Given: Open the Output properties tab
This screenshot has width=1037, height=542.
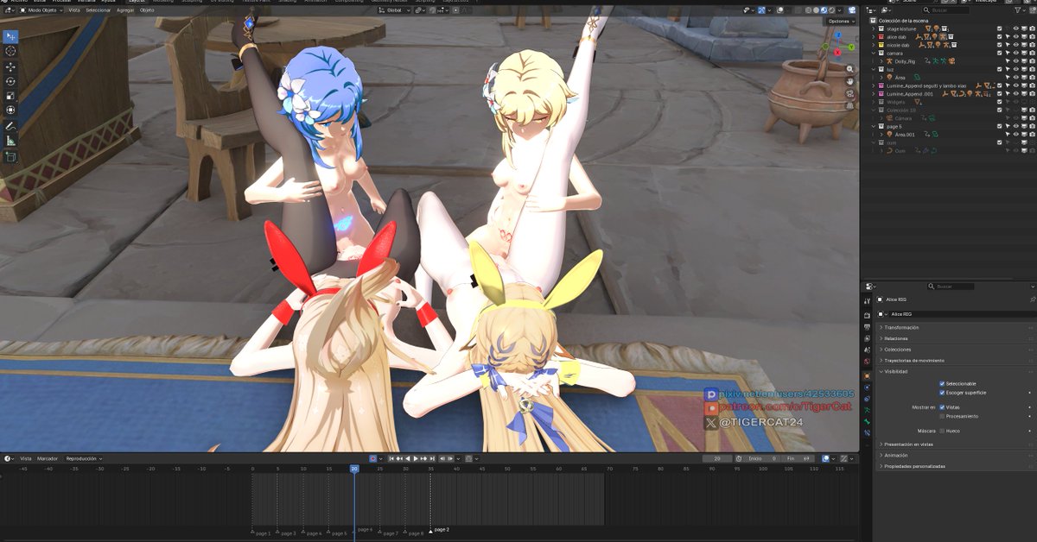Looking at the screenshot, I should coord(867,326).
